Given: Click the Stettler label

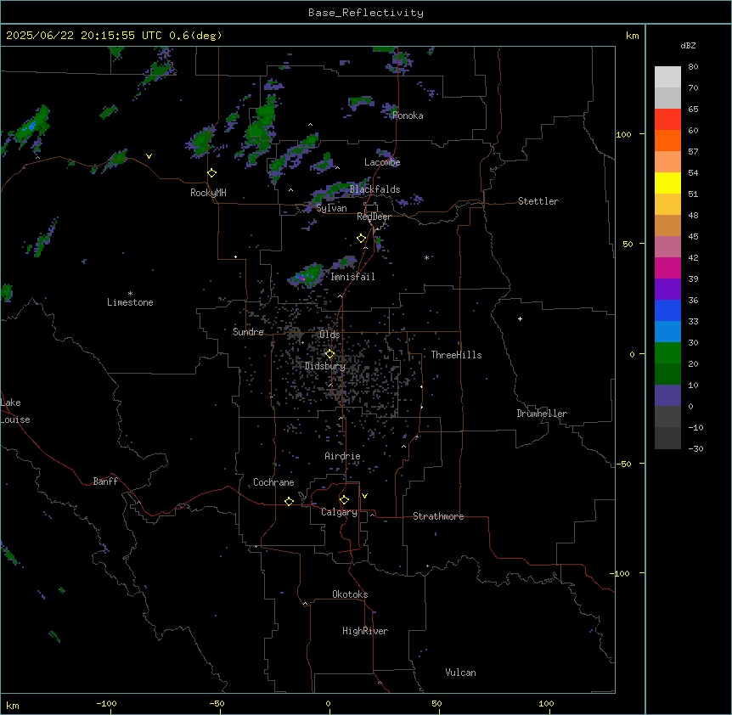Looking at the screenshot, I should pyautogui.click(x=538, y=201).
